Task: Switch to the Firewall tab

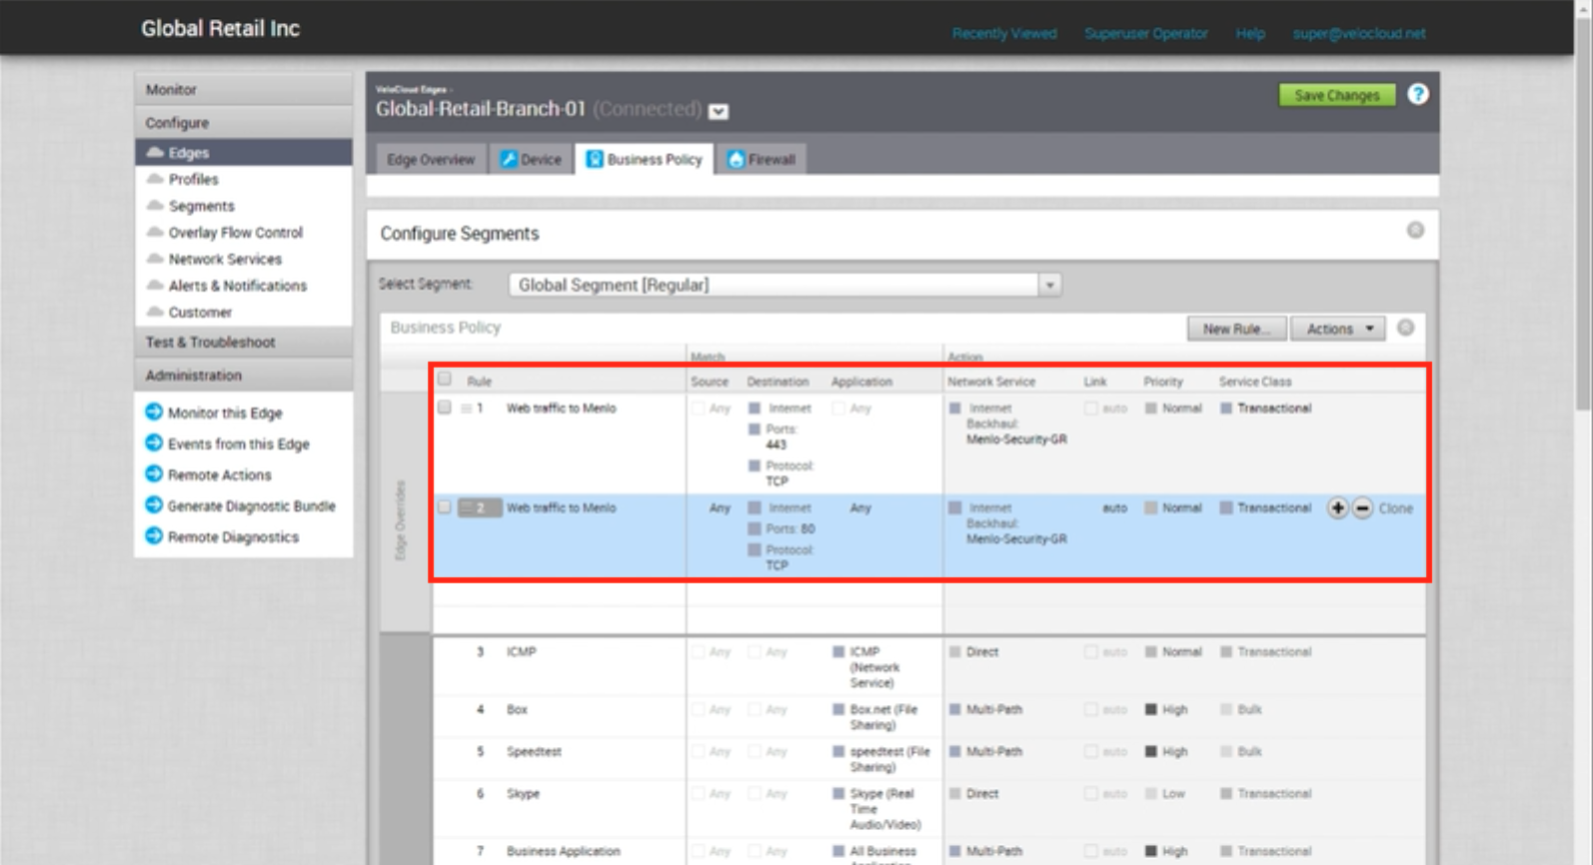Action: click(x=762, y=160)
